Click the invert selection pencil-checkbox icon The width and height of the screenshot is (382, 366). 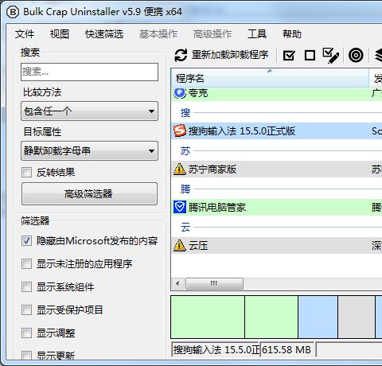[x=331, y=56]
